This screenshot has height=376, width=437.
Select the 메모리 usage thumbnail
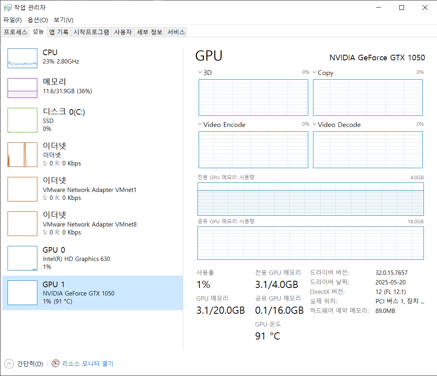22,88
